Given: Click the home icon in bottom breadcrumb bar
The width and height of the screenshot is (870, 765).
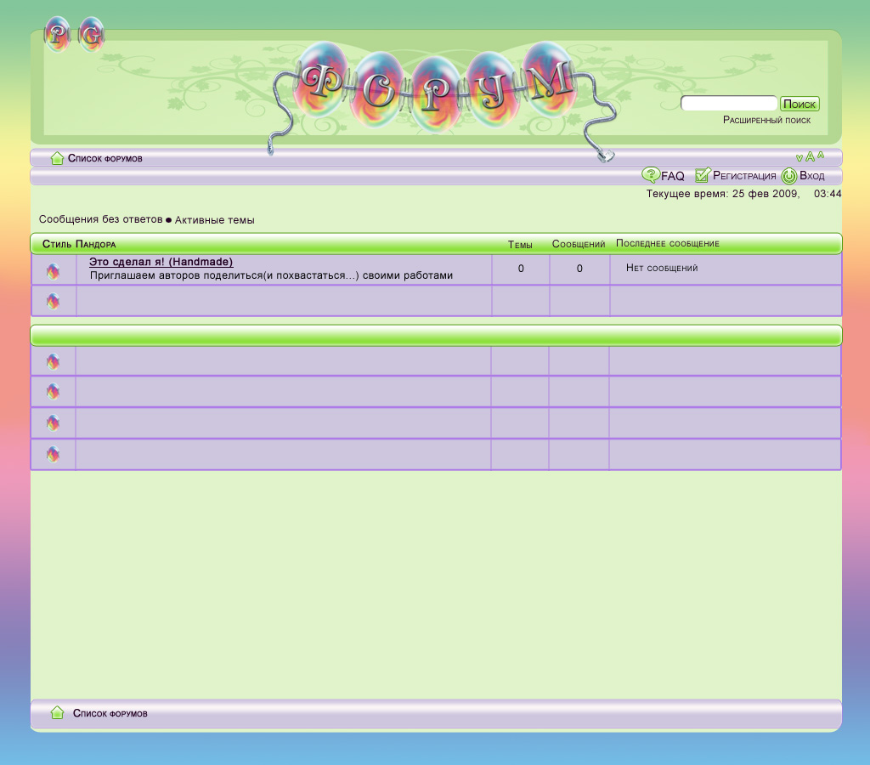Looking at the screenshot, I should 57,712.
